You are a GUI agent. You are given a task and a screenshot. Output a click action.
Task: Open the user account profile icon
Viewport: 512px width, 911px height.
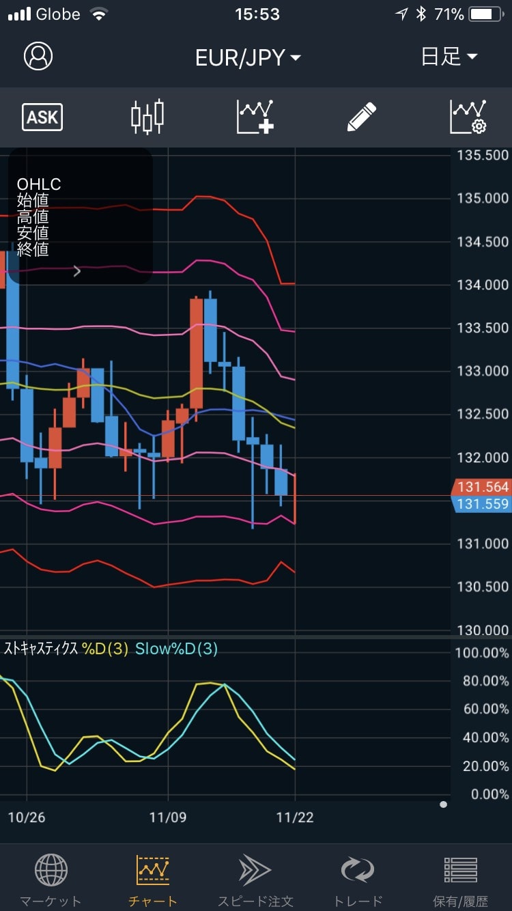pos(38,56)
